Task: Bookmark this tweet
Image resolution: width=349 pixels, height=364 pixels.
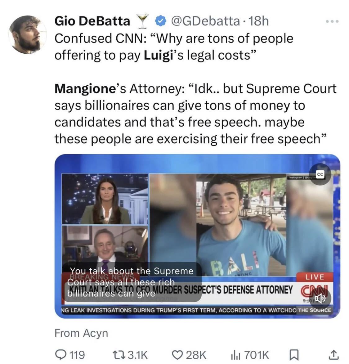Action: (x=293, y=354)
